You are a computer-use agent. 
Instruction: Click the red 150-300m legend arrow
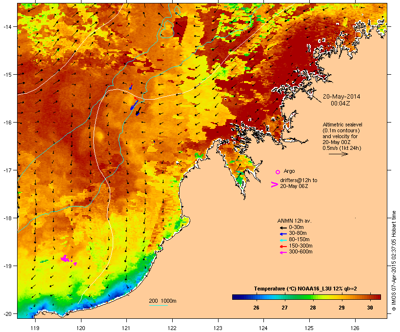[283, 246]
